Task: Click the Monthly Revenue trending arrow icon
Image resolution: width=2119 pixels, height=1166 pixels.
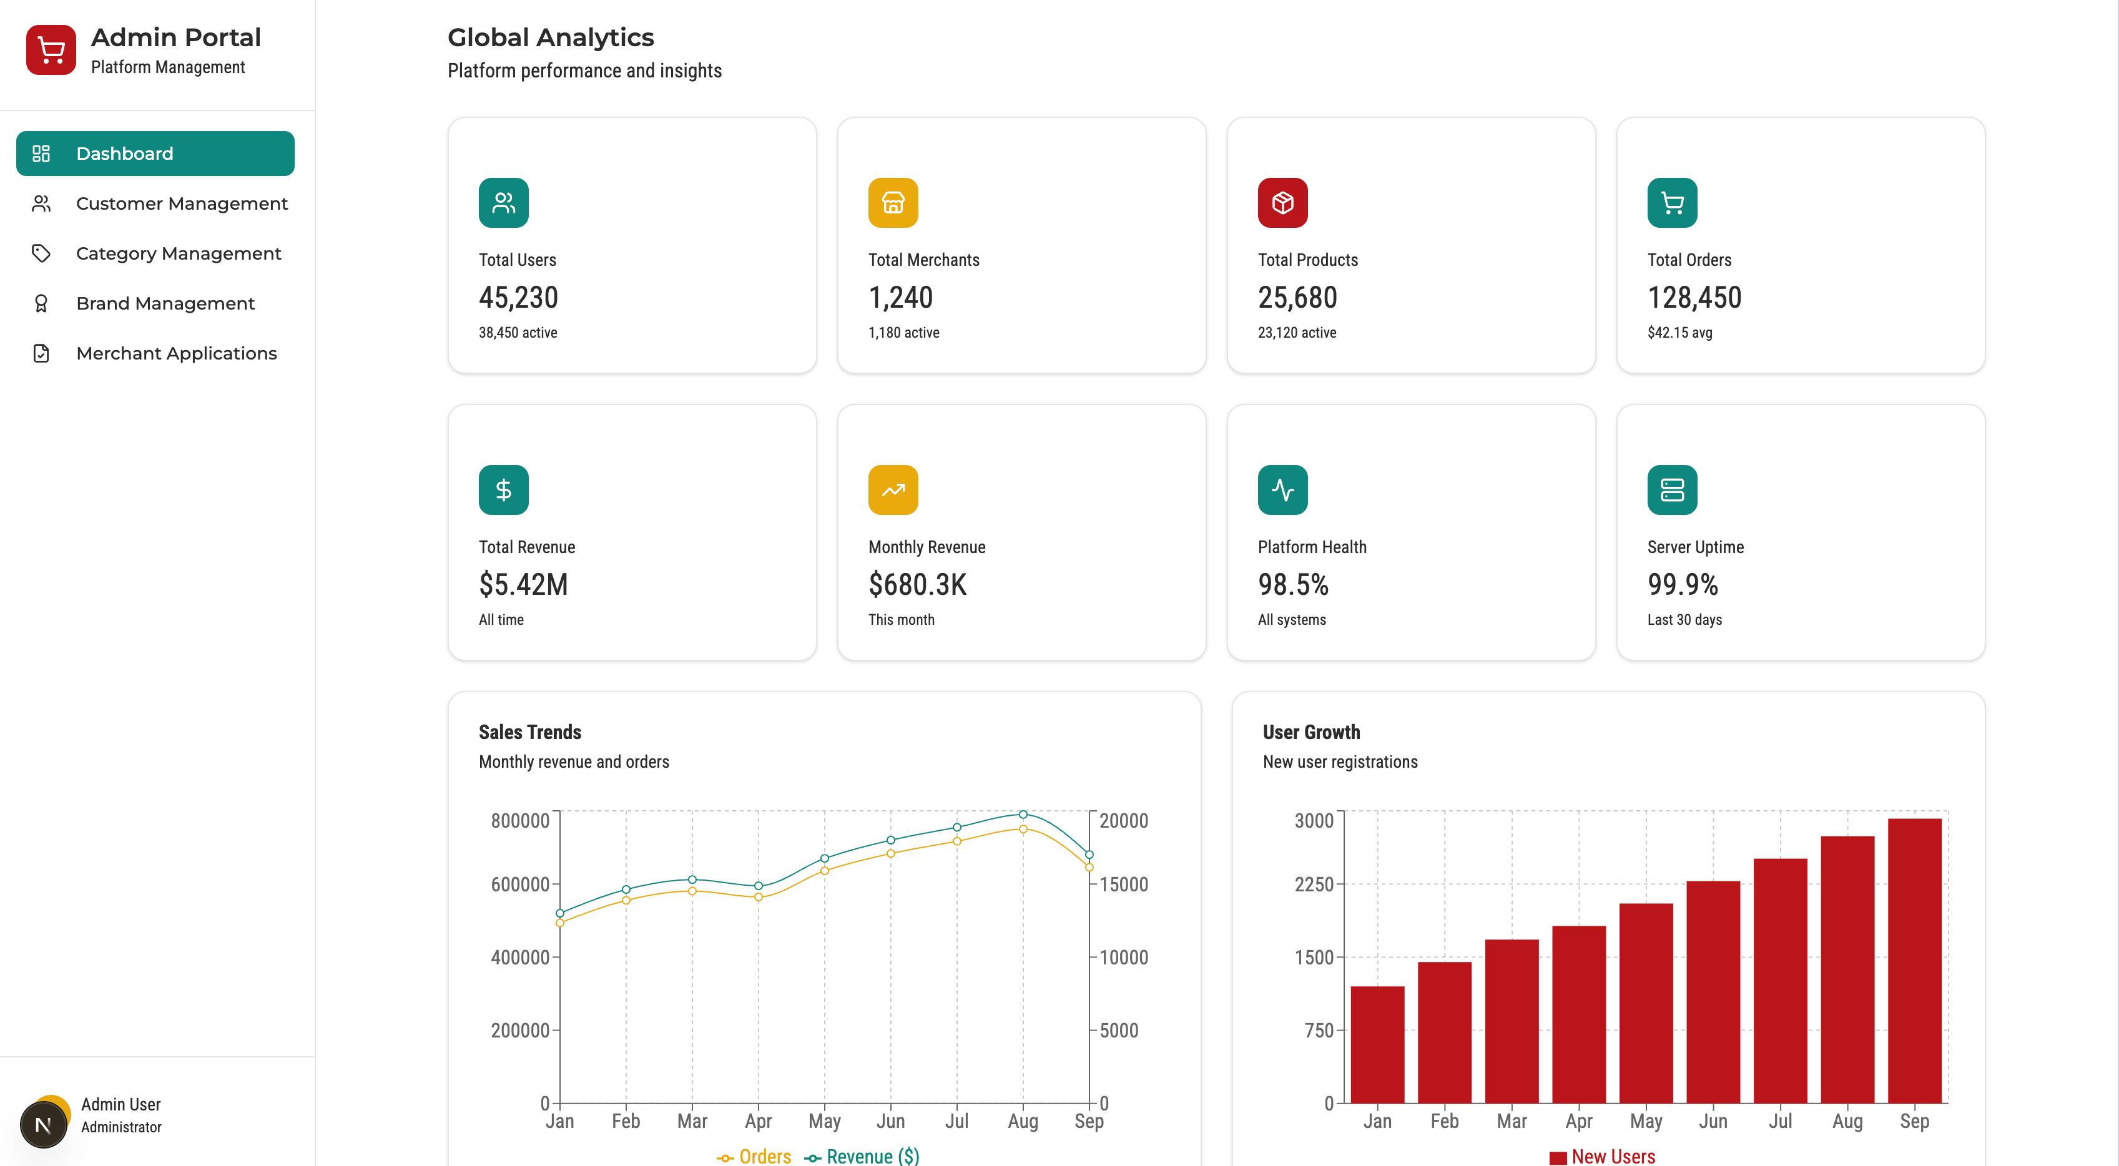Action: coord(893,489)
